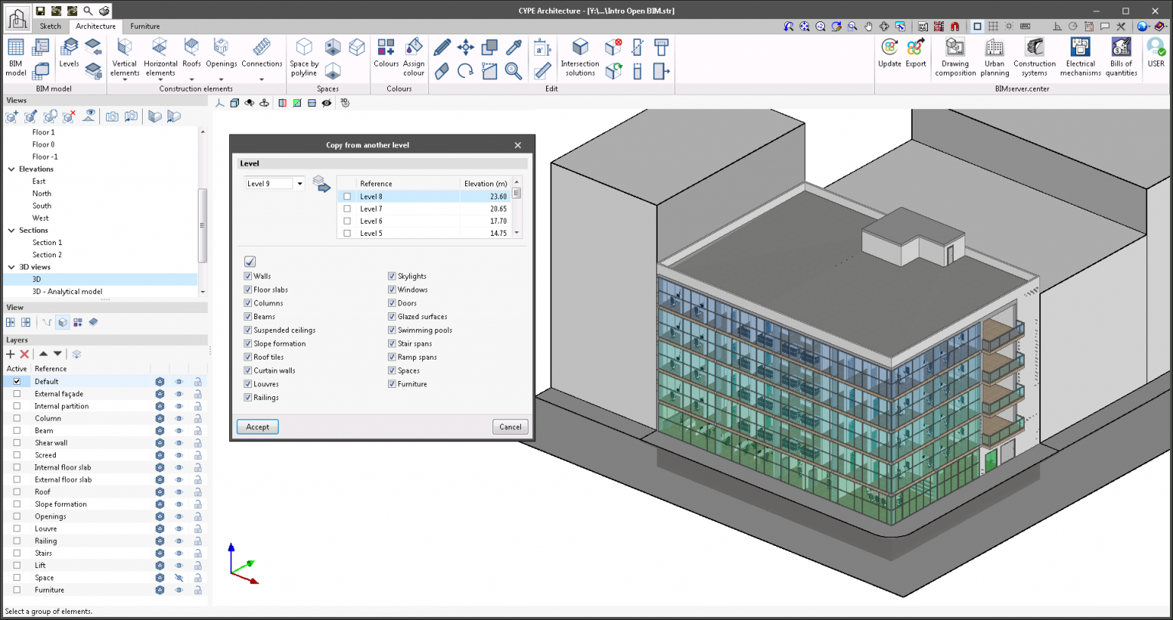
Task: Switch to the Furniture tab
Action: pyautogui.click(x=145, y=26)
